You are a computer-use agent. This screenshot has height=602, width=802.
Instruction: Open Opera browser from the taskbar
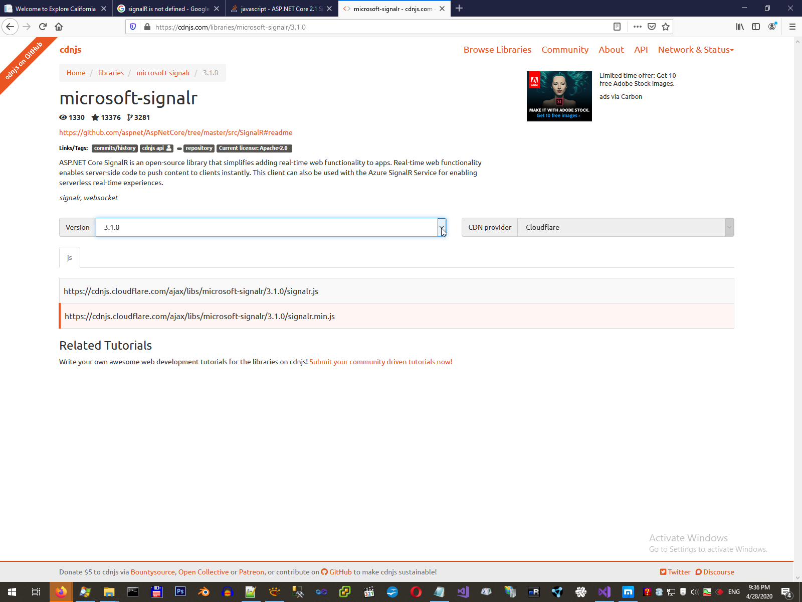[x=416, y=592]
